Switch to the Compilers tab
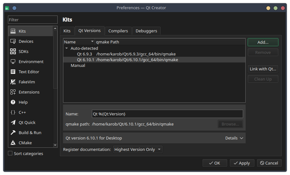 coord(118,31)
